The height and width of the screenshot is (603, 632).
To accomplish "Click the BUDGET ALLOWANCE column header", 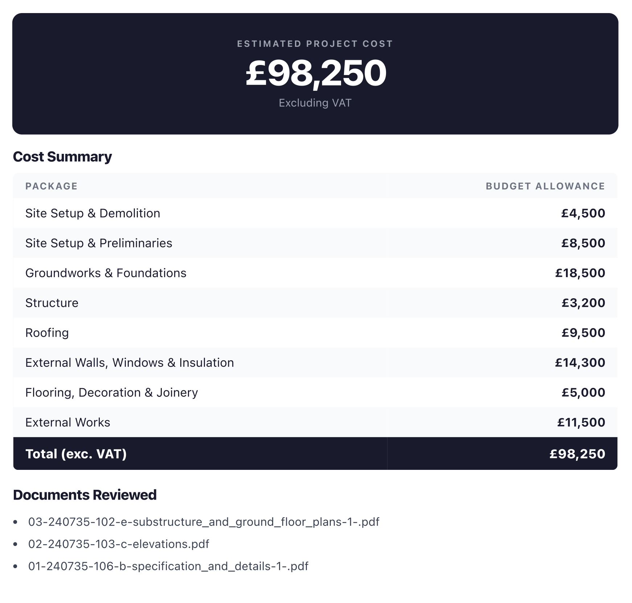I will pyautogui.click(x=545, y=186).
